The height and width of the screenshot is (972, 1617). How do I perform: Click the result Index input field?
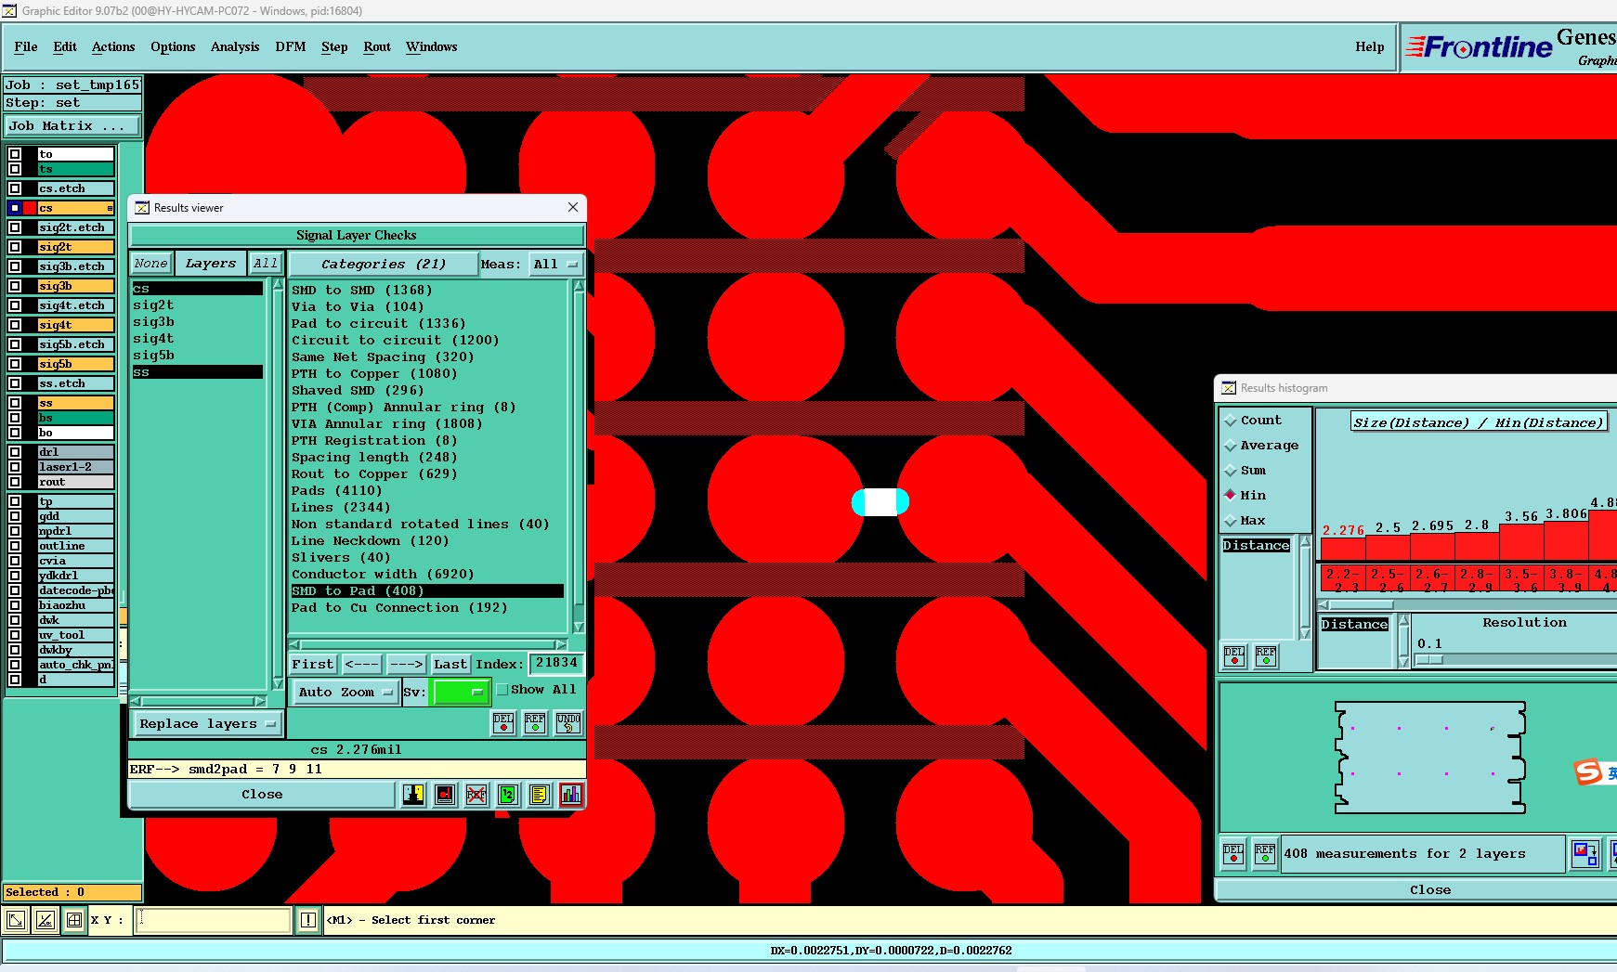(556, 663)
